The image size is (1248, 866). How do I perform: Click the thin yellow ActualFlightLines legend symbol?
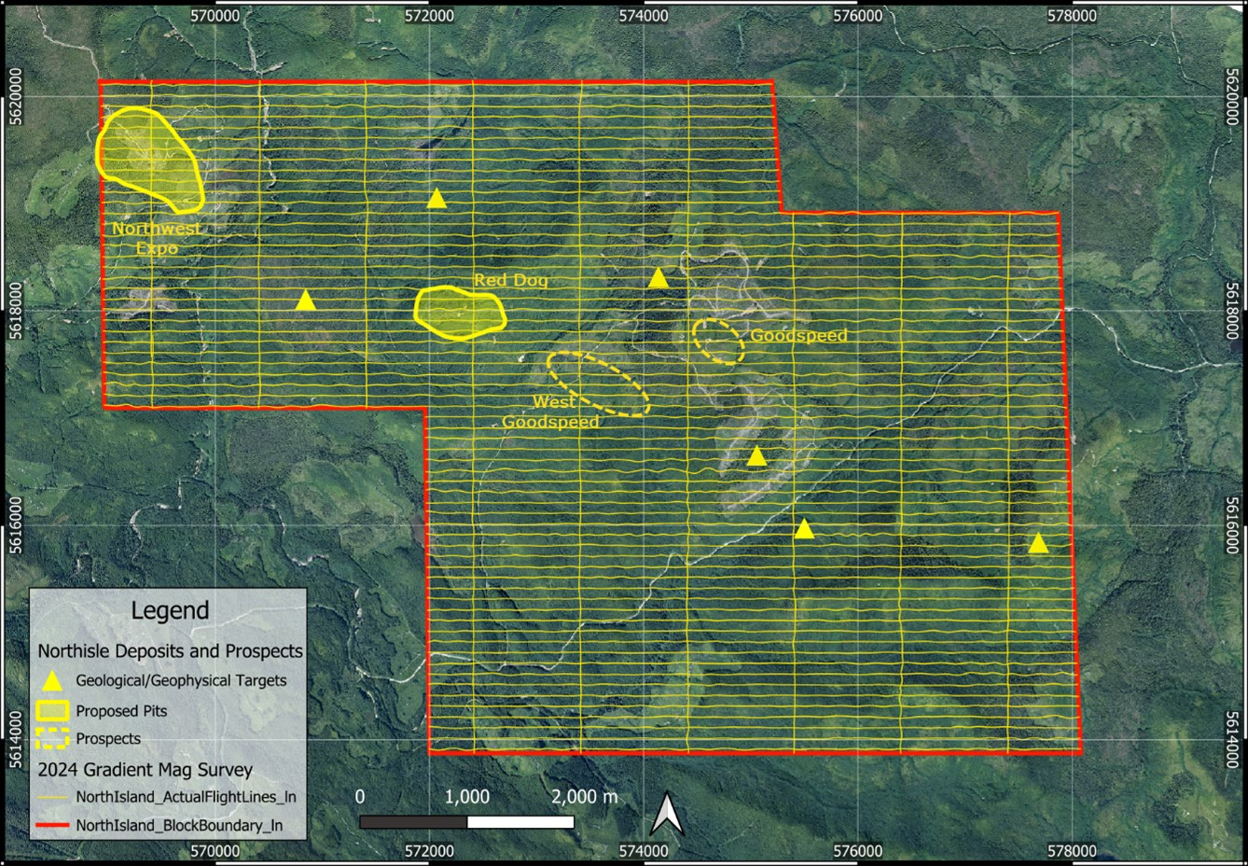pyautogui.click(x=52, y=797)
